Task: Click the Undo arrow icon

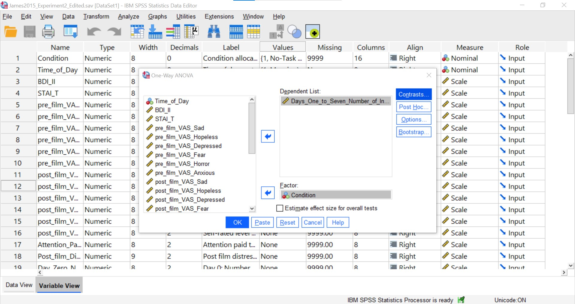Action: pyautogui.click(x=93, y=32)
